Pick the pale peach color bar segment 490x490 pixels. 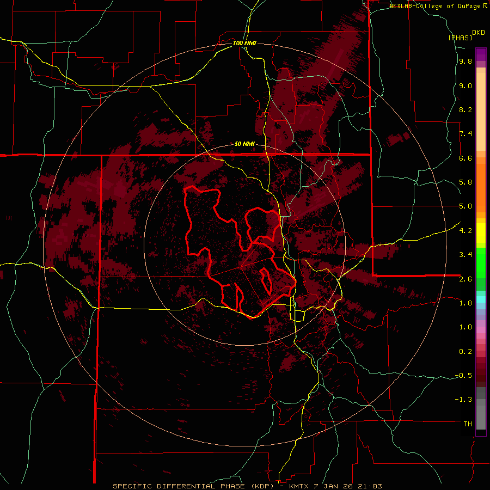tap(481, 113)
